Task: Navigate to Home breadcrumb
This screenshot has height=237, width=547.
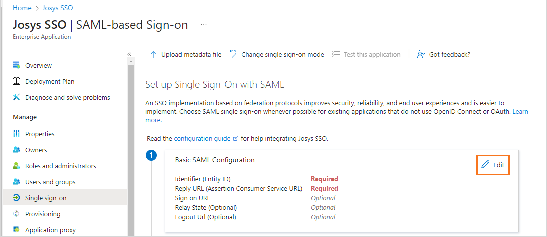Action: coord(22,8)
